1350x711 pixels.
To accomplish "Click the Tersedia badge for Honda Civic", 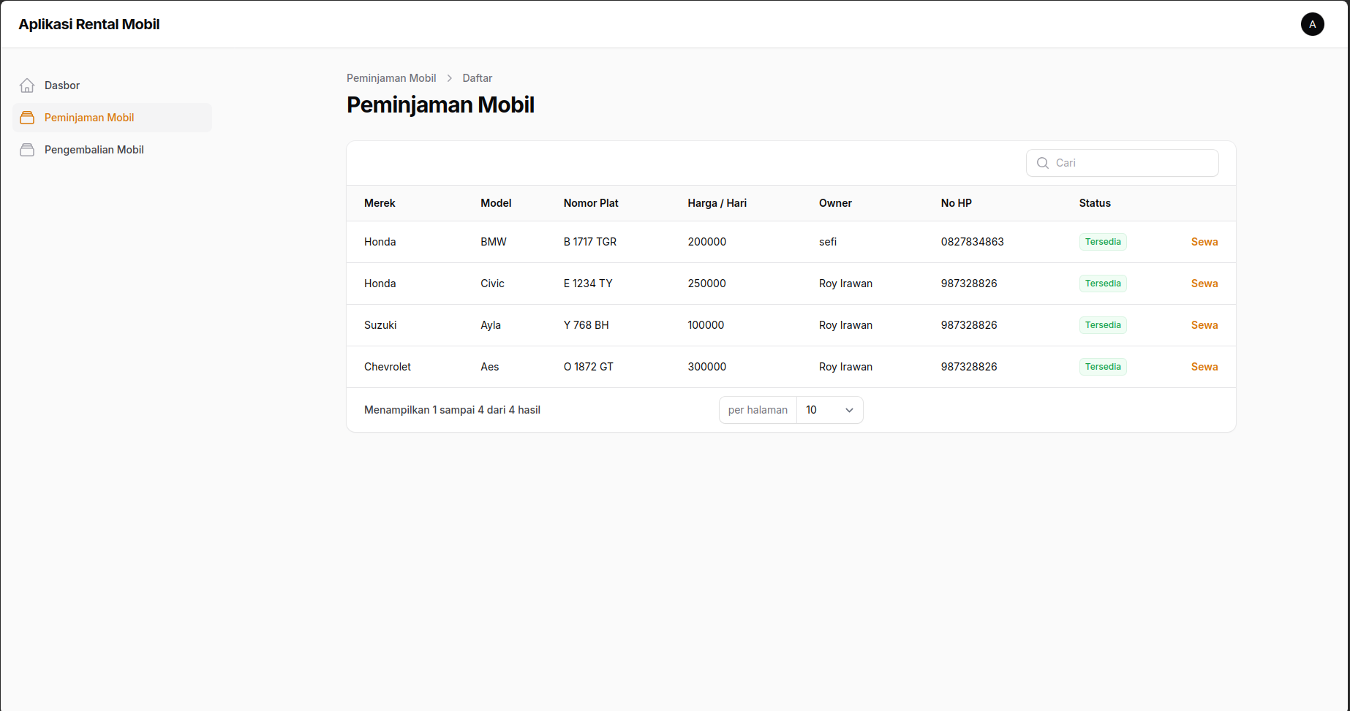I will tap(1103, 283).
